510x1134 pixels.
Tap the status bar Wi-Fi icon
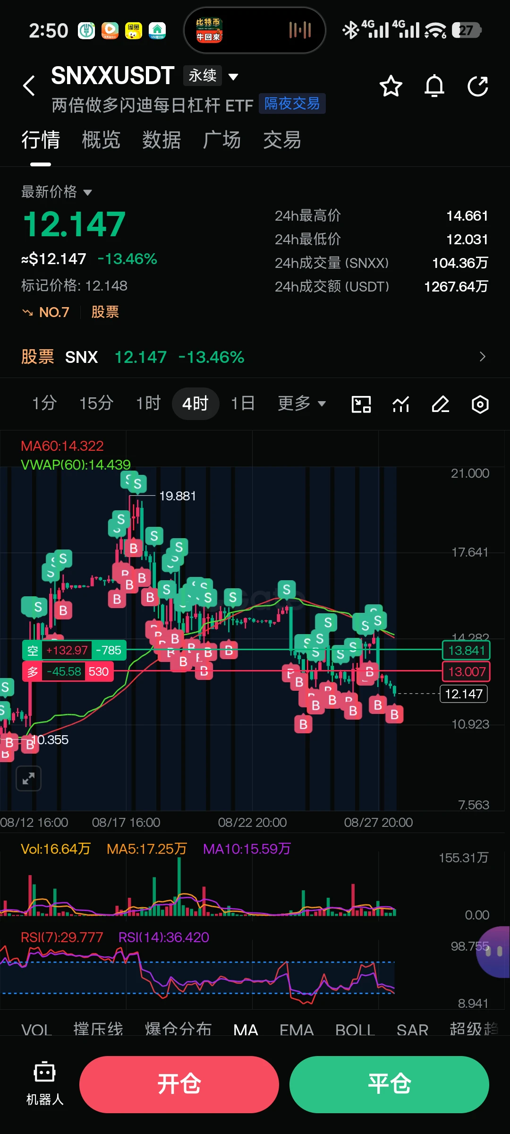(435, 30)
